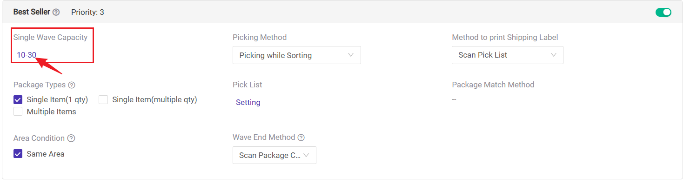Edit the 10-30 wave capacity link
The image size is (690, 184).
pos(27,55)
